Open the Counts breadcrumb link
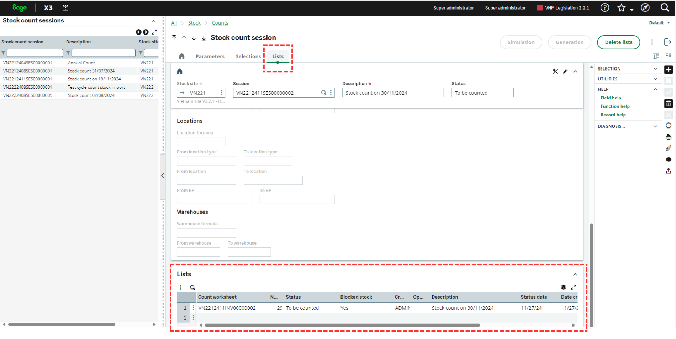The image size is (676, 339). [x=220, y=23]
